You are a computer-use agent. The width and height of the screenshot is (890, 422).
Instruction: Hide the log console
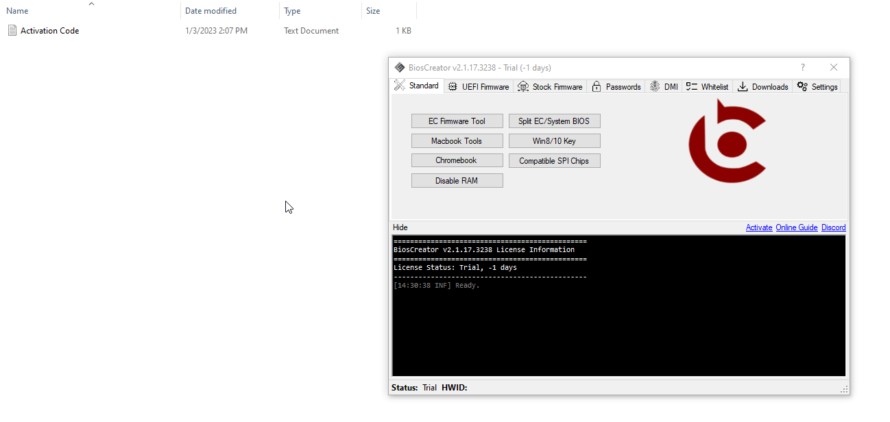pos(400,227)
